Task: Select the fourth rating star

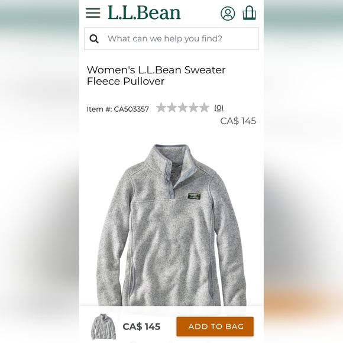Action: (193, 108)
